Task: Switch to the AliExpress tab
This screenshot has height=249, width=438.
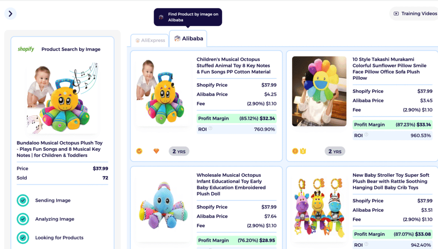Action: (x=150, y=40)
